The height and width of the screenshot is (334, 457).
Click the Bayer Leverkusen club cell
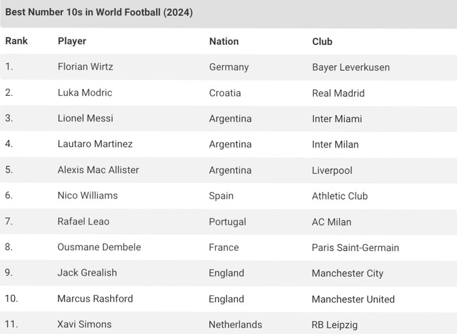pos(351,67)
